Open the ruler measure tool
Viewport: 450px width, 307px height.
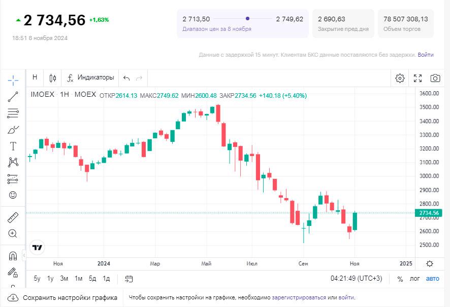tap(13, 218)
